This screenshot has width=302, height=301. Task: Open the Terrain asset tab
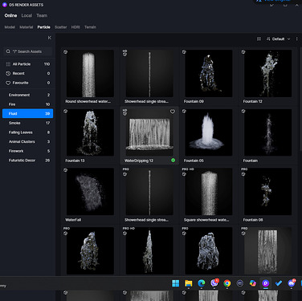[90, 27]
